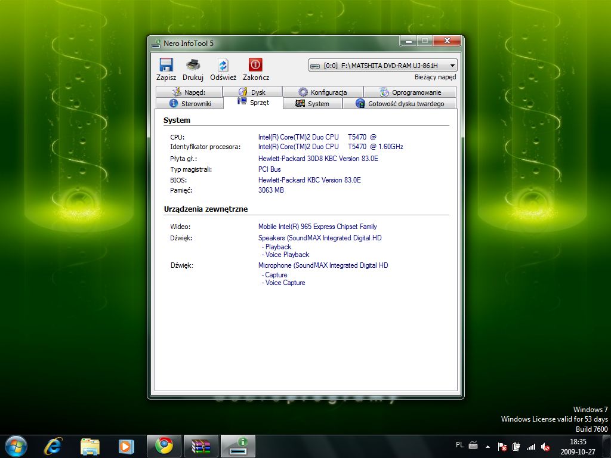Click the Windows Start orb
Screen dimensions: 611x458
[16, 446]
